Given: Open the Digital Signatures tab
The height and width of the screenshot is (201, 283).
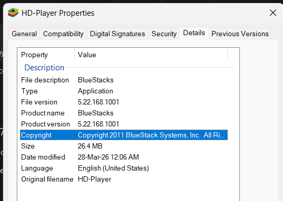Looking at the screenshot, I should [x=117, y=34].
